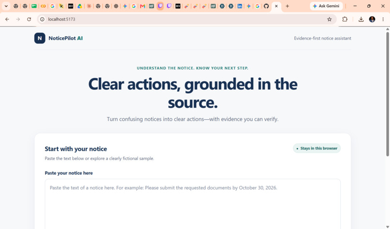Image resolution: width=390 pixels, height=229 pixels.
Task: Switch to the Google Colab tab
Action: click(x=43, y=6)
